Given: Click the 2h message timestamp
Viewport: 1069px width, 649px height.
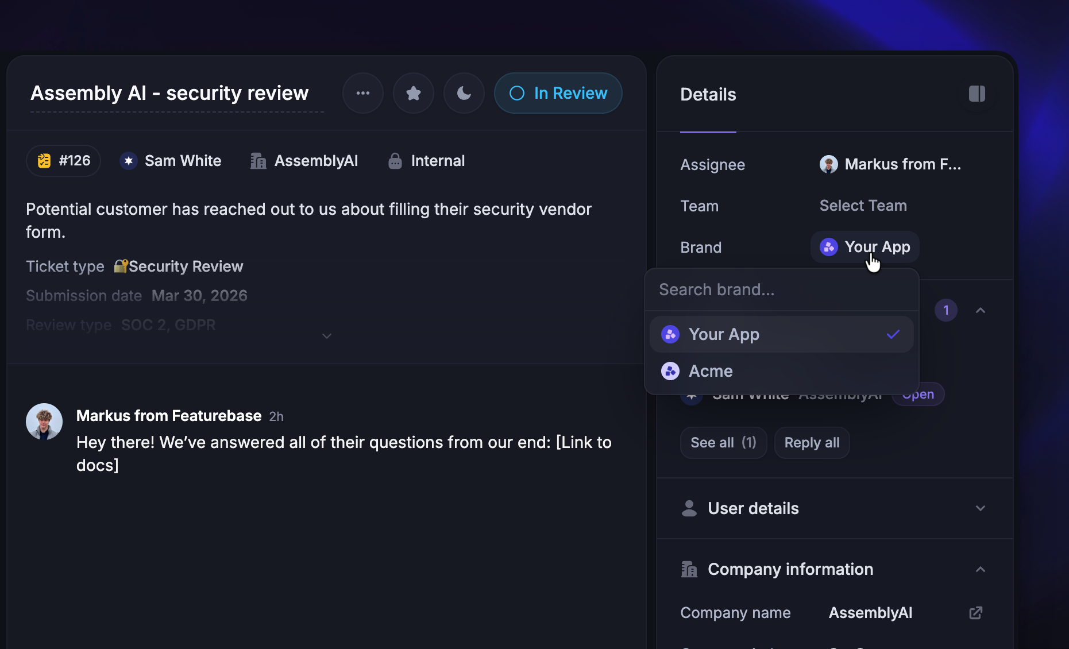Looking at the screenshot, I should coord(276,416).
